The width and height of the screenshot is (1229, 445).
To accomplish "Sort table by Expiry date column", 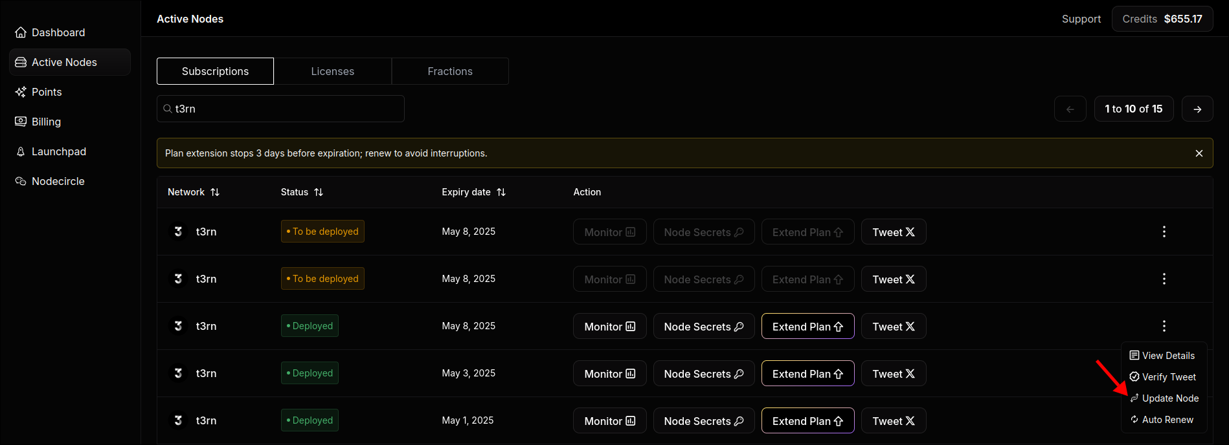I will coord(473,192).
